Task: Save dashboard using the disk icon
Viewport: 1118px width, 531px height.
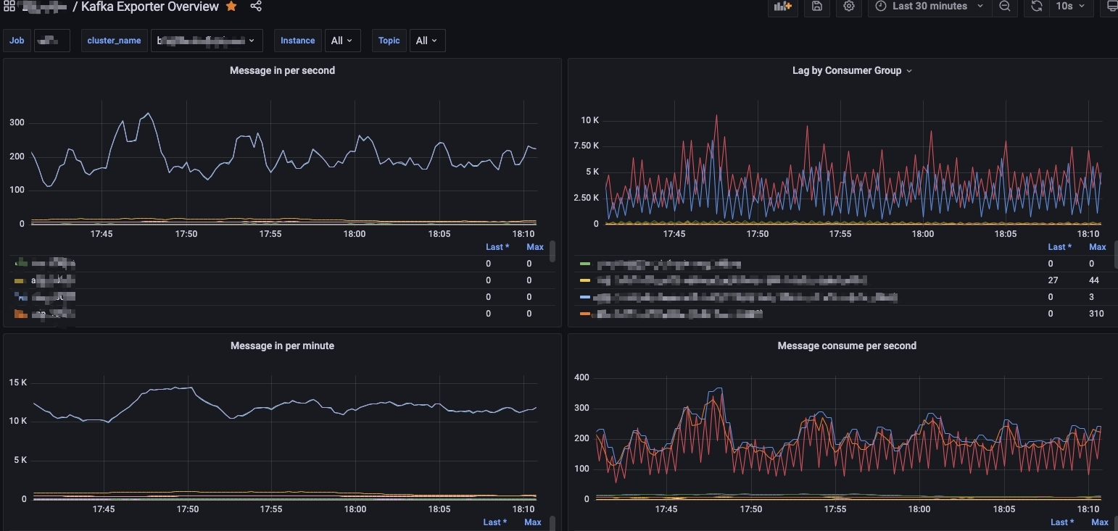Action: tap(817, 7)
